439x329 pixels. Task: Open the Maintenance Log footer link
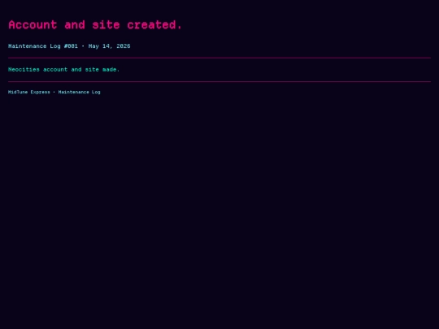click(79, 92)
